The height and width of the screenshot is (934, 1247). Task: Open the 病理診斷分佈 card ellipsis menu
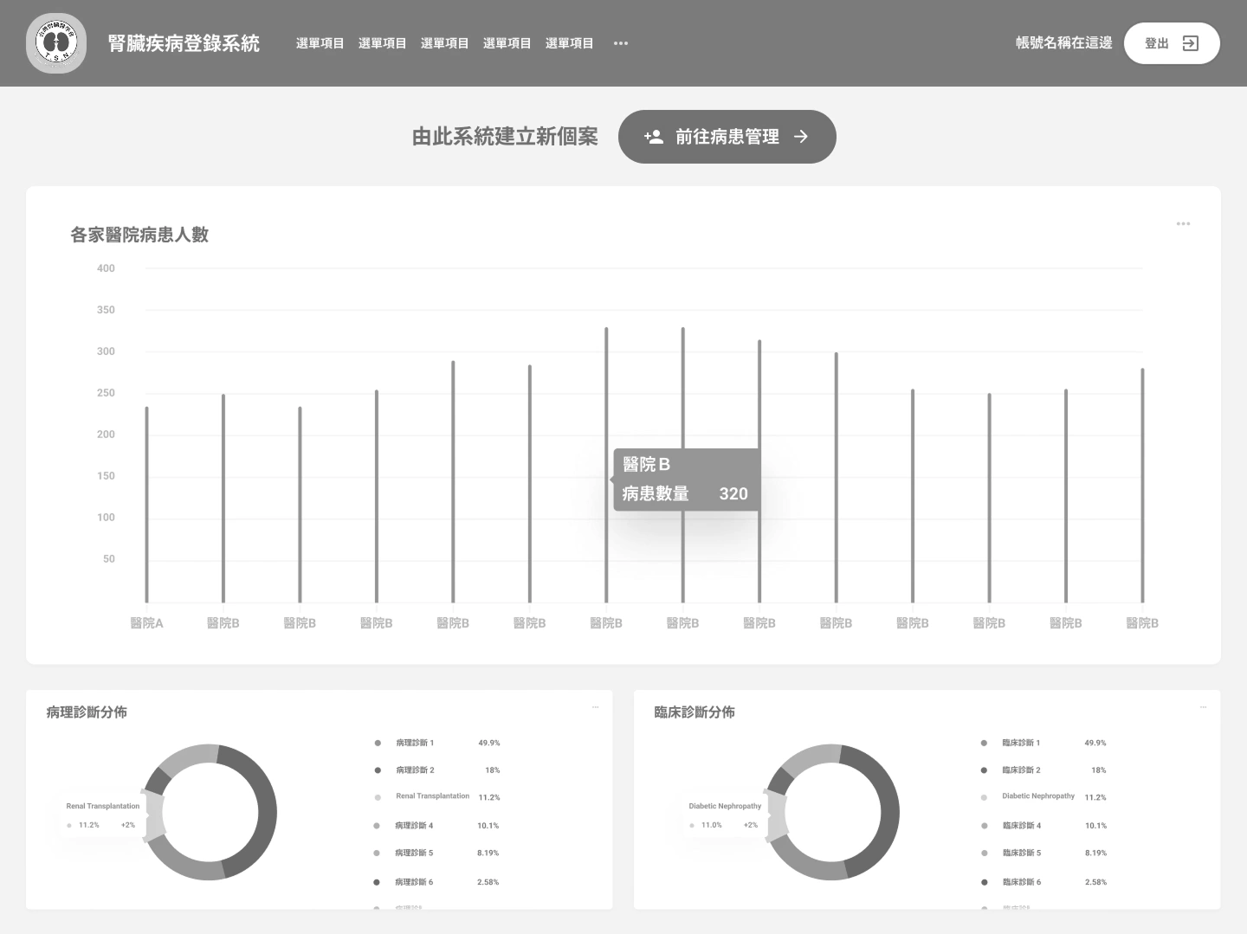click(x=595, y=707)
